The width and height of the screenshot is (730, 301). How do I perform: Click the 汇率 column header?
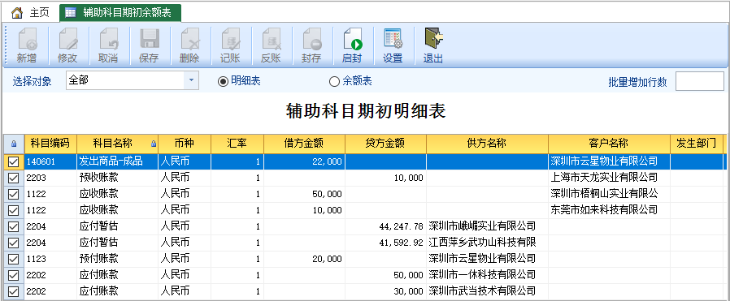point(237,144)
